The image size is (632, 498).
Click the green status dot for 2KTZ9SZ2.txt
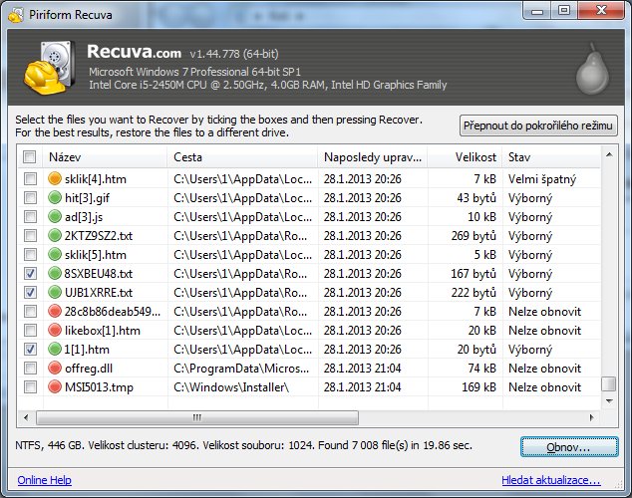(x=55, y=235)
